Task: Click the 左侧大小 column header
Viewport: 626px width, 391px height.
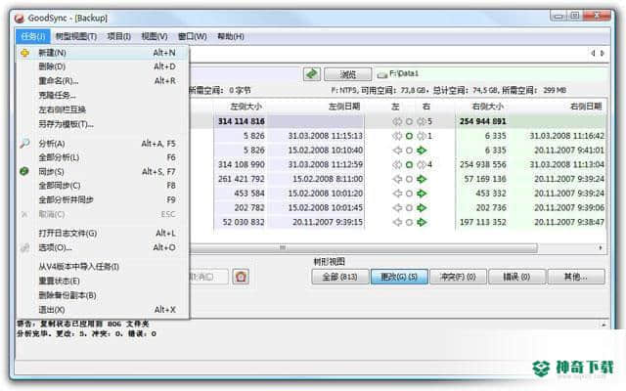Action: click(246, 107)
